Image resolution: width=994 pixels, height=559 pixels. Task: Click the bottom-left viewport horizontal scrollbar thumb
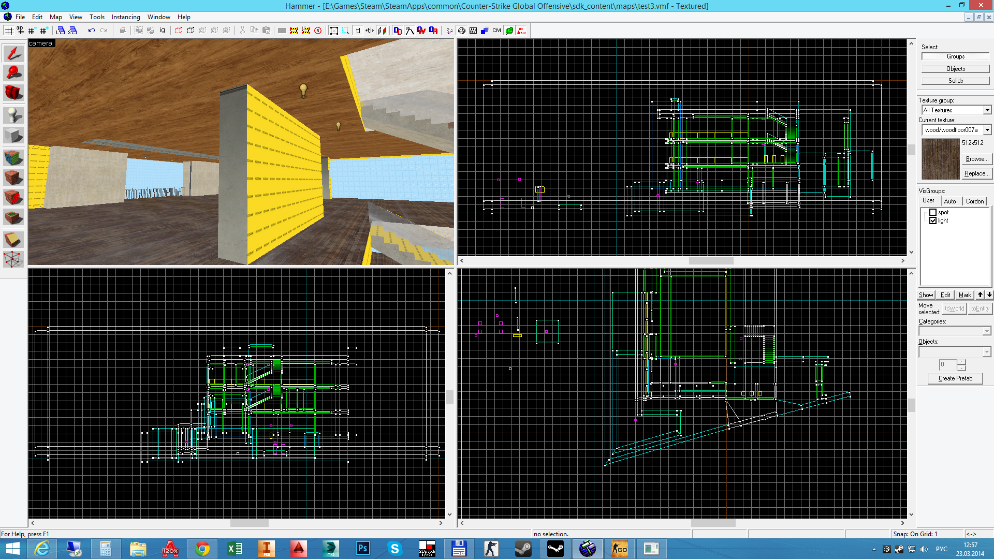point(249,523)
